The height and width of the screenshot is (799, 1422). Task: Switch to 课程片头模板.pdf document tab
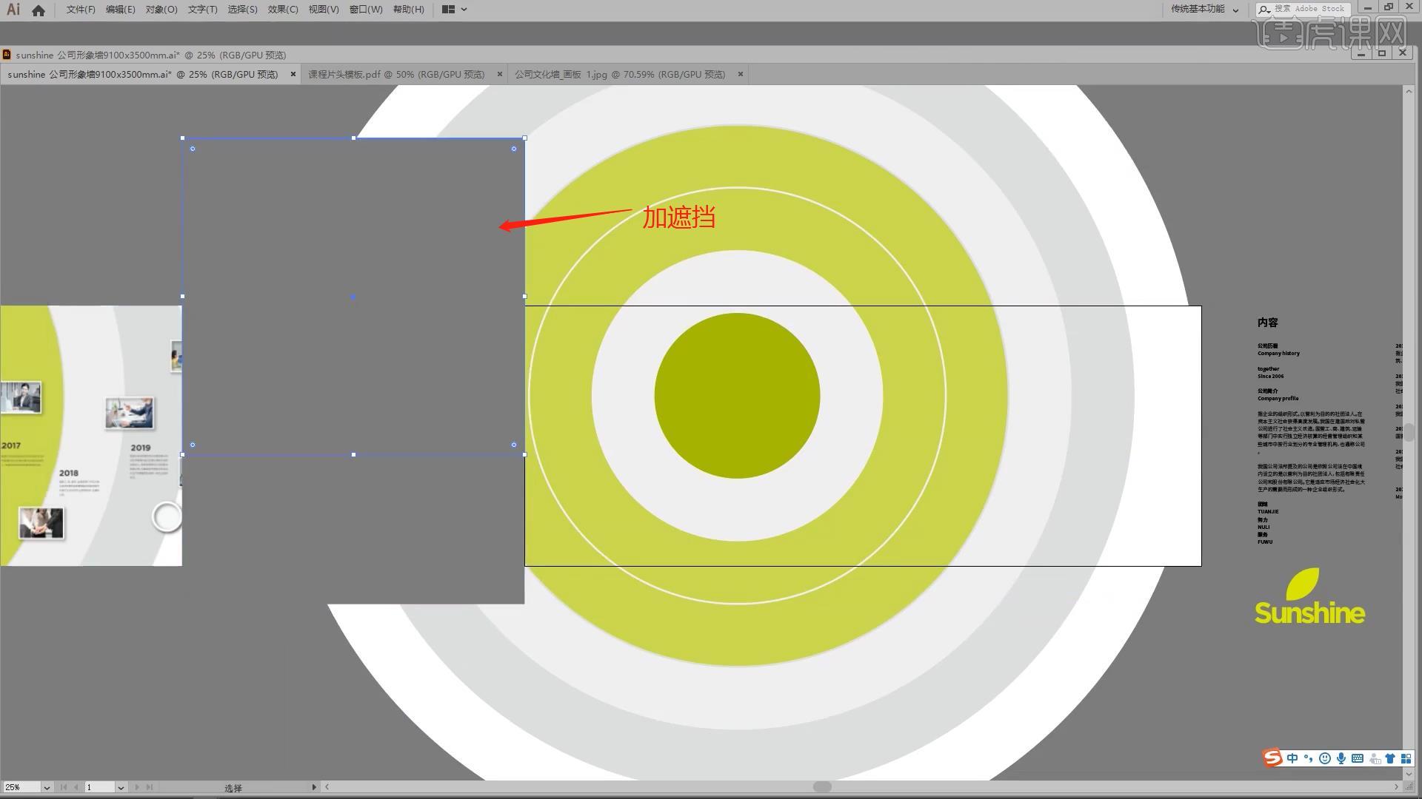click(x=396, y=74)
